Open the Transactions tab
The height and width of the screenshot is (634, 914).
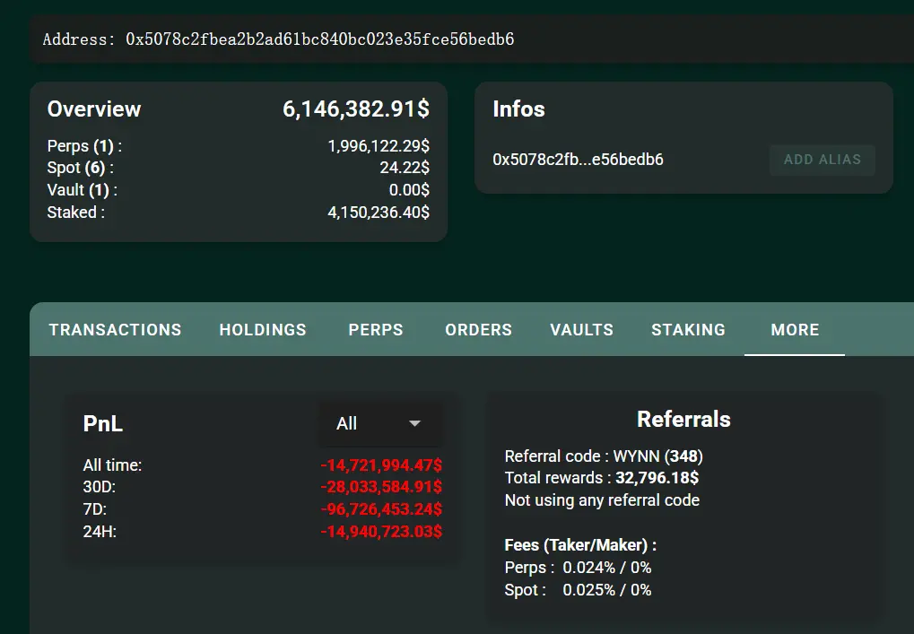click(x=115, y=330)
